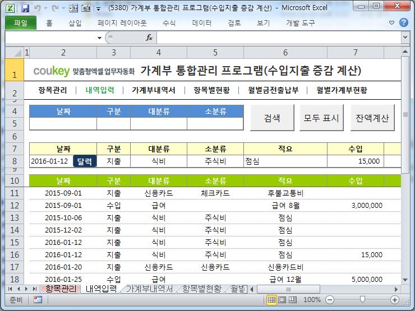Go to 항목관리 navigation link

click(53, 90)
